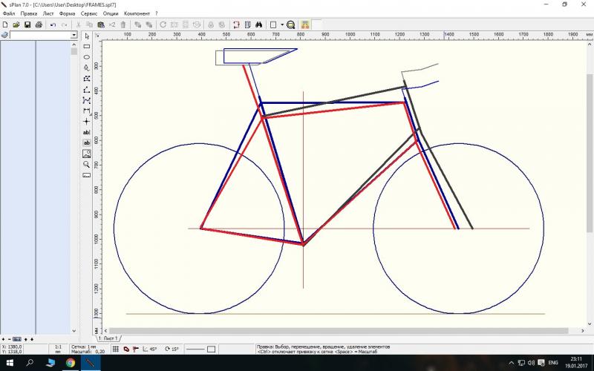Screen dimensions: 594x371
Task: Open the parts list icon next to binoculars
Action: click(248, 24)
